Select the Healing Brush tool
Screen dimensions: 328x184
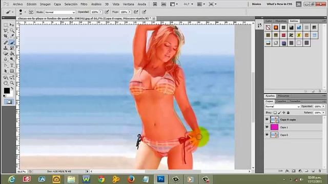pyautogui.click(x=6, y=42)
